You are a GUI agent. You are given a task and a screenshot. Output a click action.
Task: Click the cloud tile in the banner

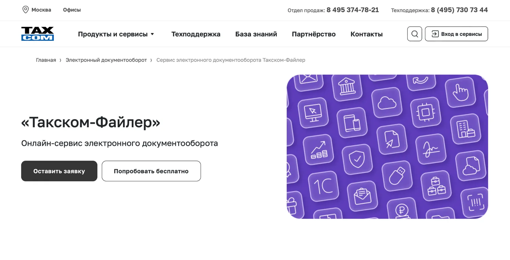pyautogui.click(x=387, y=103)
